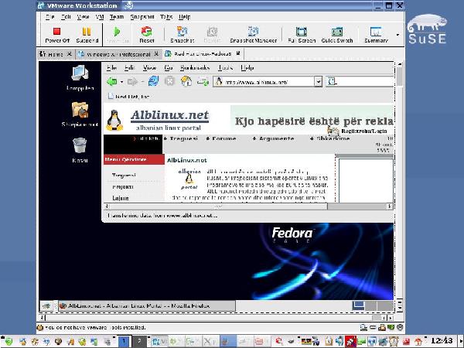Open the Red Hat, Inc. bookmark
Image resolution: width=464 pixels, height=348 pixels.
(128, 97)
